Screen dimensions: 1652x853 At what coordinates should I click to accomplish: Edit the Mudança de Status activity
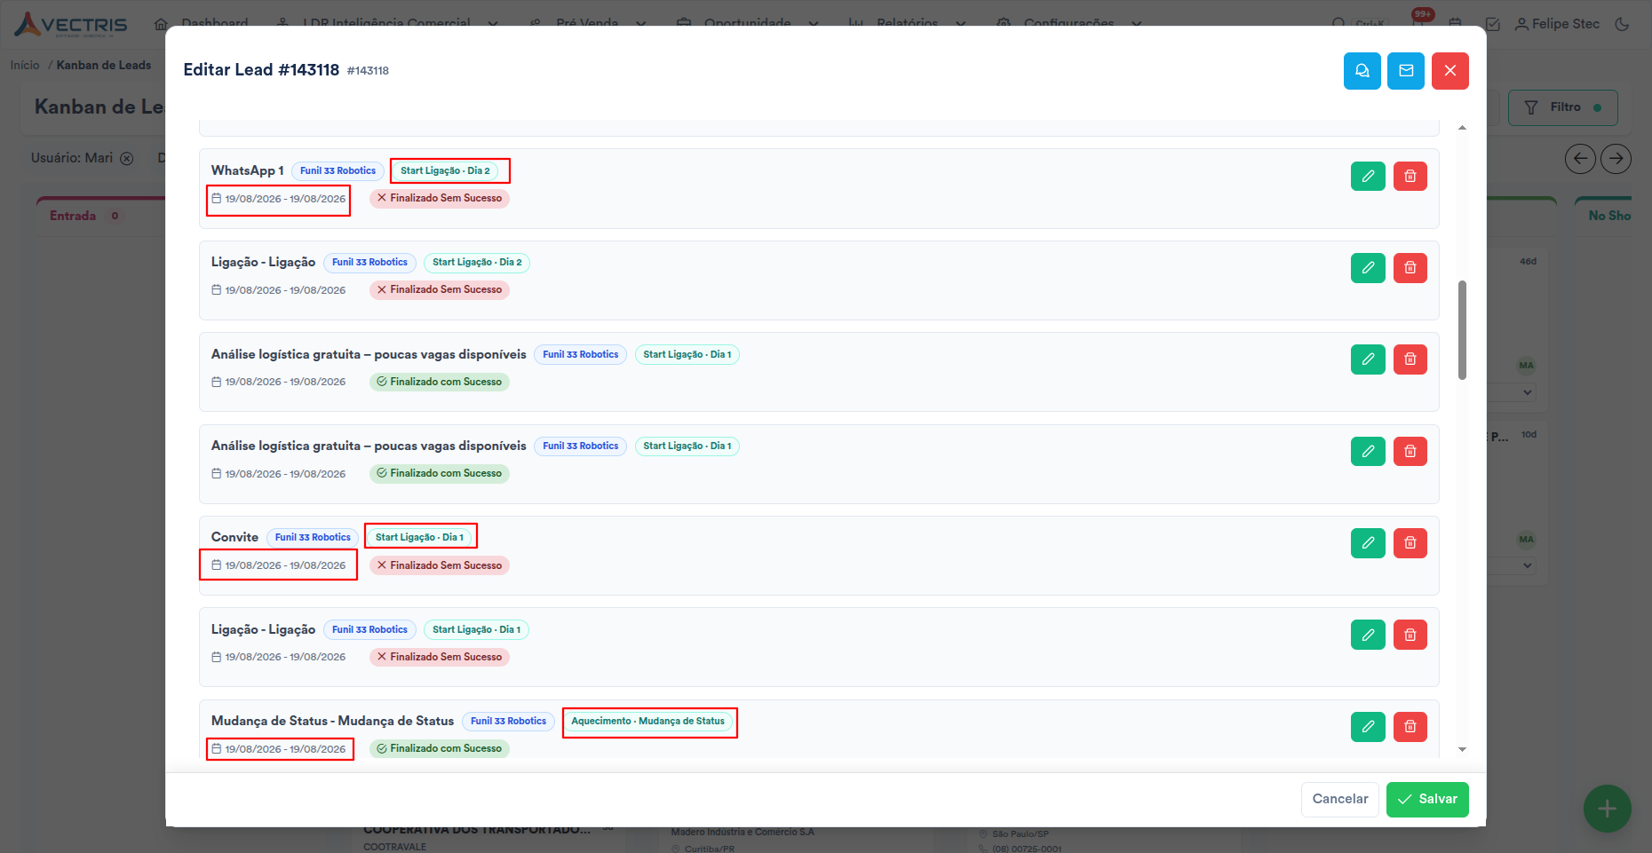click(x=1368, y=727)
